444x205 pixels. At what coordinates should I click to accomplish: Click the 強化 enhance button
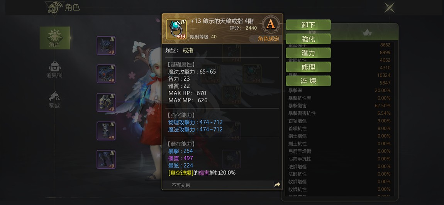[308, 39]
